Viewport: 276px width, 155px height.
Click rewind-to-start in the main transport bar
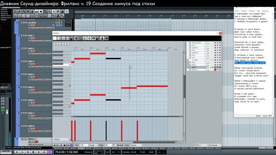tap(17, 152)
